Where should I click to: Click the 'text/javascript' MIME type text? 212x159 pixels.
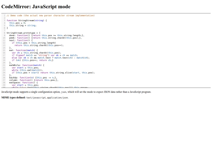[x=36, y=98]
